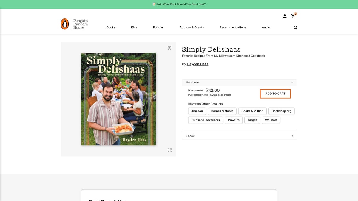The height and width of the screenshot is (201, 358).
Task: Buy from the Amazon retailer
Action: coord(197,111)
